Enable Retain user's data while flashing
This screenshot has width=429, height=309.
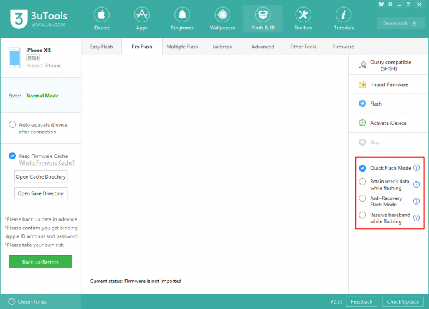362,182
